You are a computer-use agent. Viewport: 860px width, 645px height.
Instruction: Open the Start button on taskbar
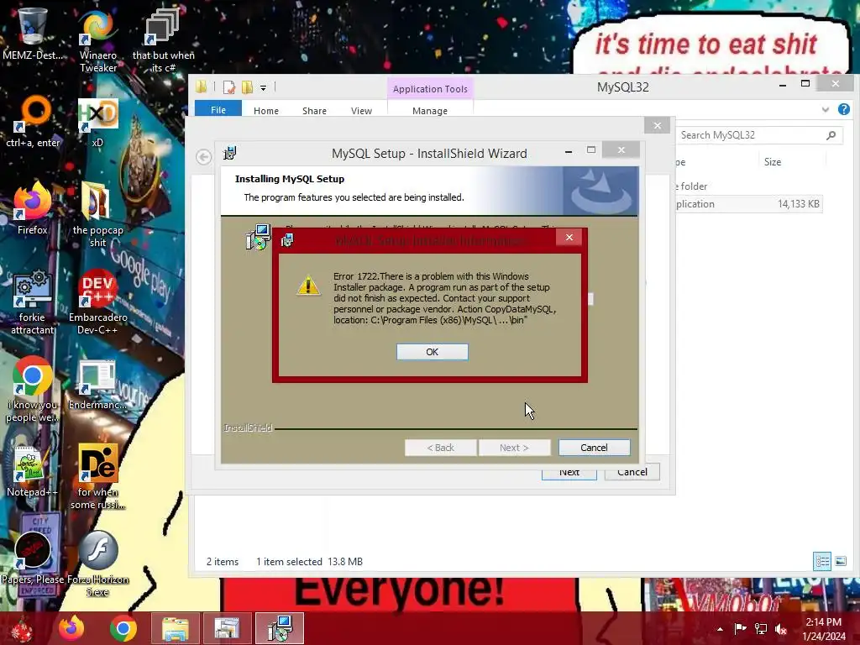coord(22,628)
